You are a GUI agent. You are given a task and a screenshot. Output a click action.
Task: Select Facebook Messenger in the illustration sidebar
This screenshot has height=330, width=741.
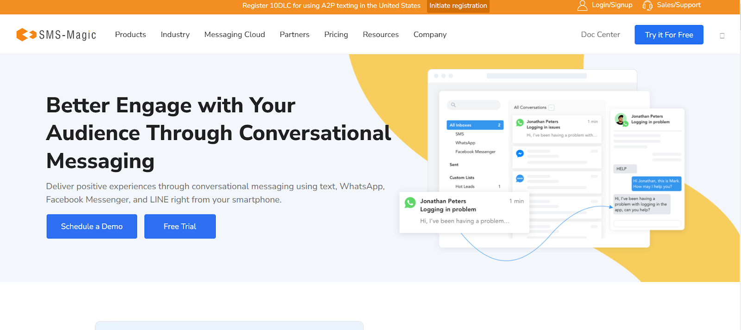(475, 152)
